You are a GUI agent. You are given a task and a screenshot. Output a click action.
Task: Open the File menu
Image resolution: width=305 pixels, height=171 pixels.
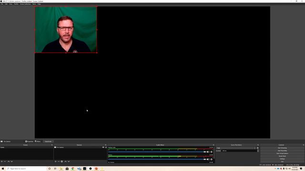pos(2,4)
